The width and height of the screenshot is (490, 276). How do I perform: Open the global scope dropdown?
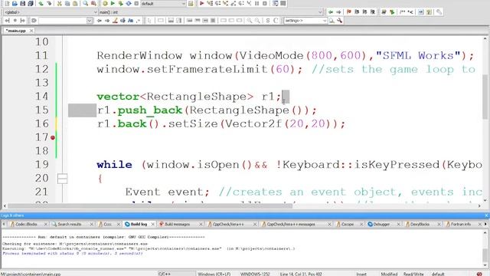coord(51,12)
